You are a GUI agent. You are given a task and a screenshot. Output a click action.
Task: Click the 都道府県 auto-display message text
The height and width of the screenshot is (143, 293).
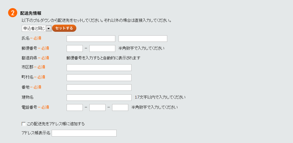point(103,58)
